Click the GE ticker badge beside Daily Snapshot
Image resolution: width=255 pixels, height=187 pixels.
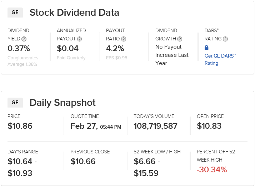point(15,103)
